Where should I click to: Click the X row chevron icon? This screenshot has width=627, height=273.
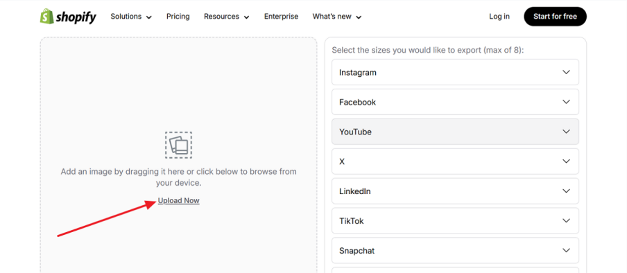566,161
